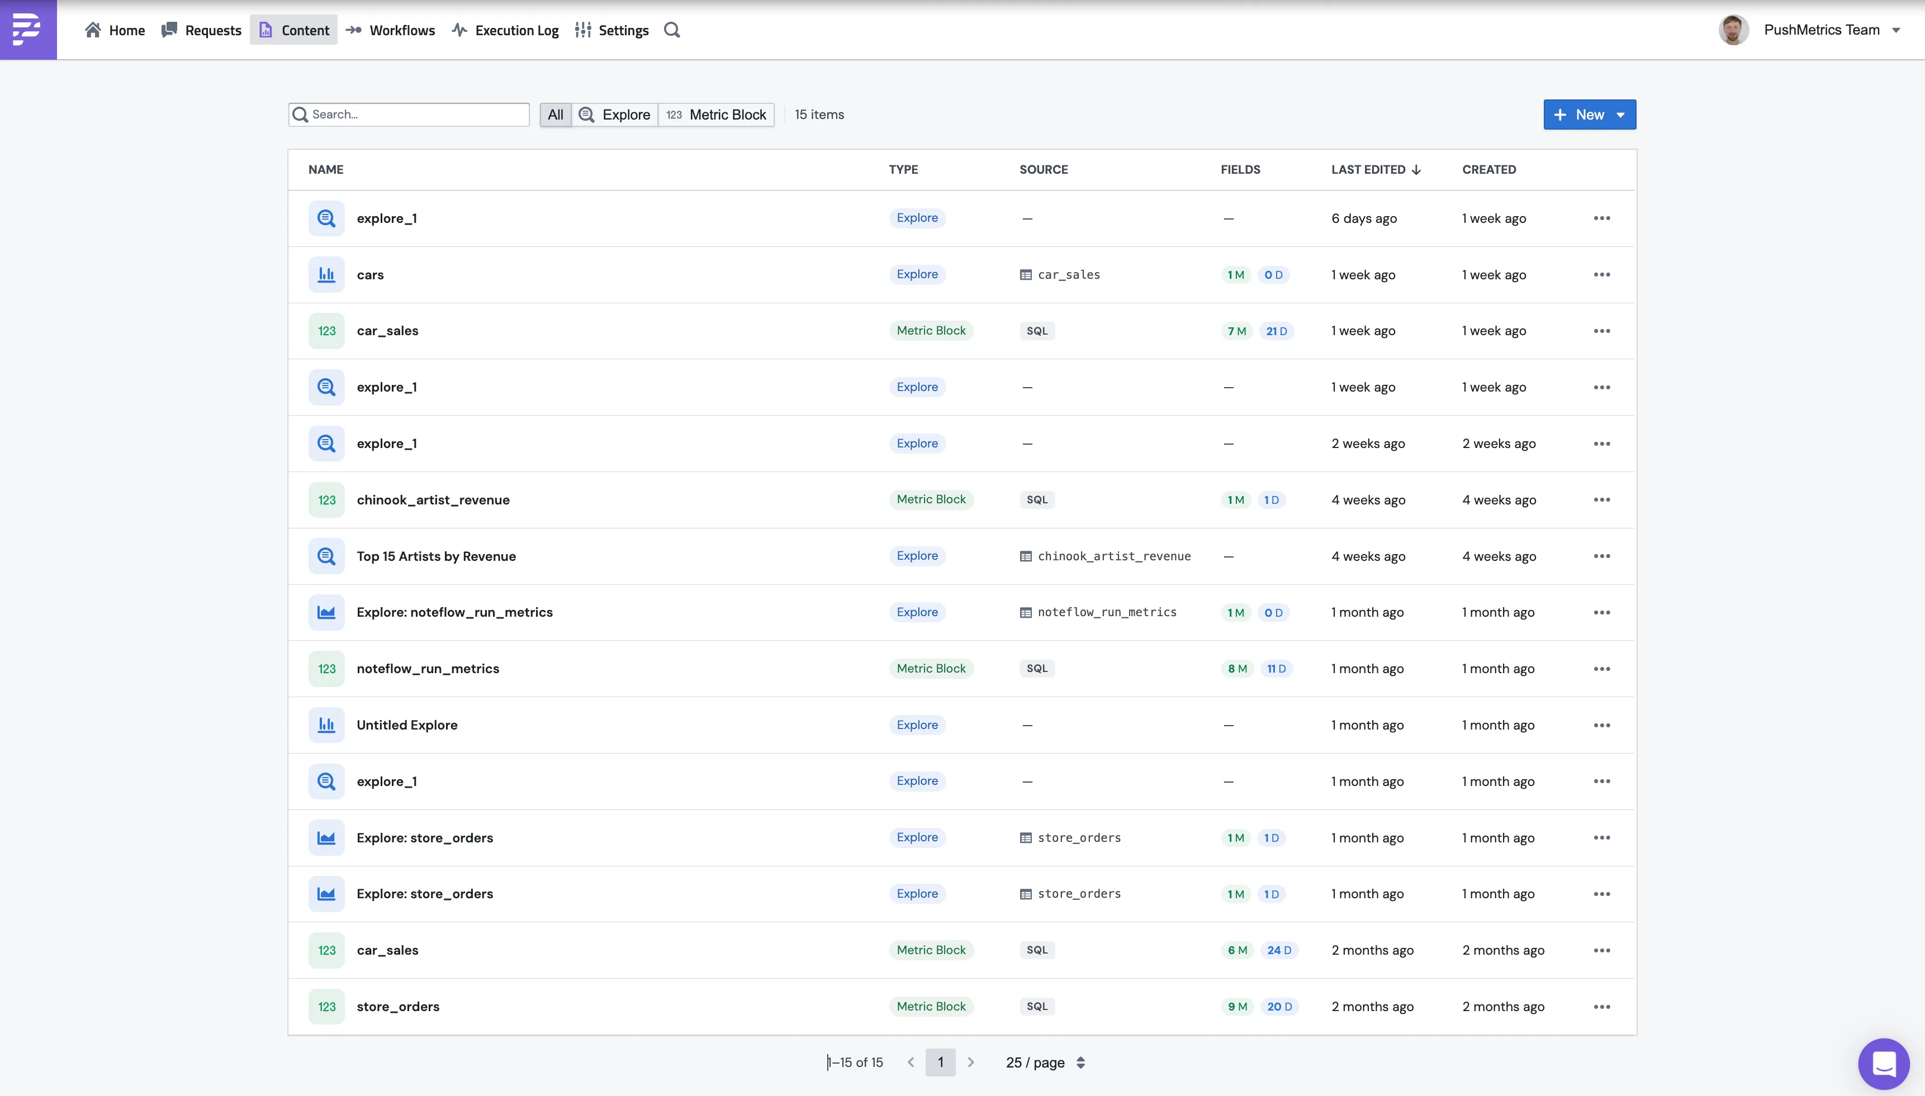This screenshot has width=1925, height=1096.
Task: Sort by Type column header
Action: (903, 169)
